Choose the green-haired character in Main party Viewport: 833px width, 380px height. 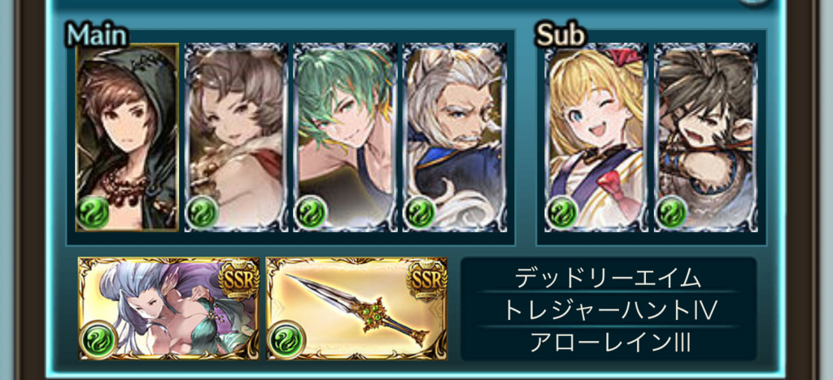[x=345, y=138]
